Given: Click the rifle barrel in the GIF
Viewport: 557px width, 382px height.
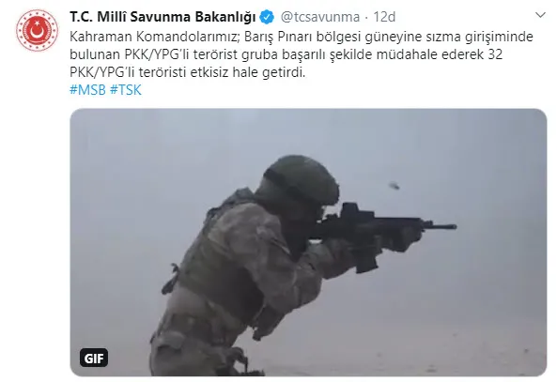Looking at the screenshot, I should click(440, 226).
